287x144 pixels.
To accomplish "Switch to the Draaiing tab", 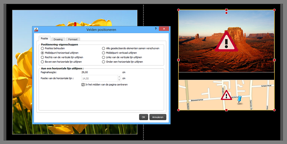I will (58, 39).
